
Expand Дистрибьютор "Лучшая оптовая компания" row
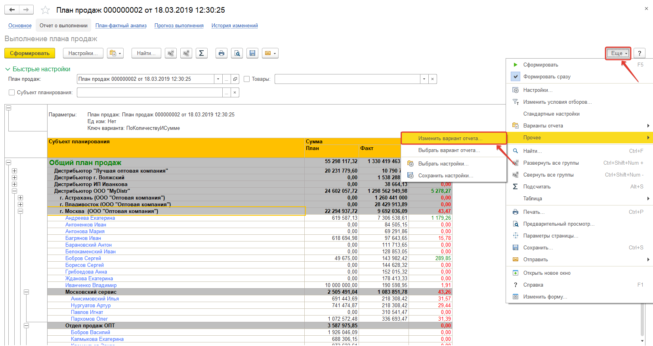[x=14, y=171]
